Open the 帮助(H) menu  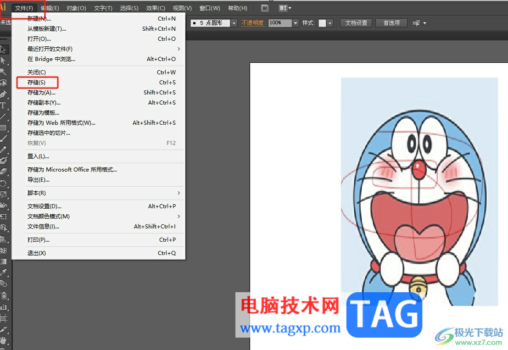[237, 8]
